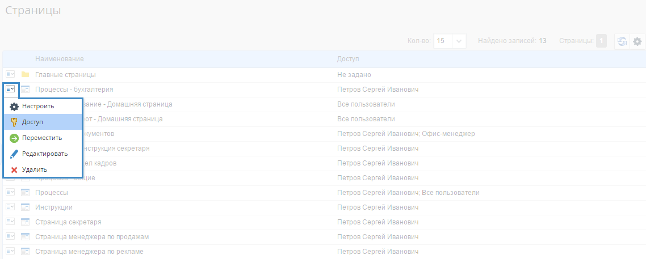Image resolution: width=646 pixels, height=259 pixels.
Task: Open the actions menu for Страница секретаря
Action: point(10,222)
